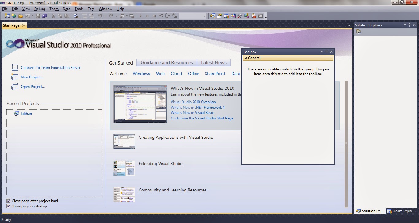Open the Redo history dropdown arrow
The image size is (419, 223).
[x=116, y=16]
